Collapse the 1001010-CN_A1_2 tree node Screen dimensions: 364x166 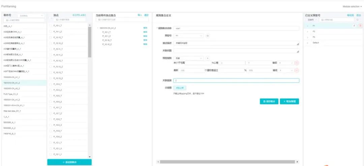point(97,28)
